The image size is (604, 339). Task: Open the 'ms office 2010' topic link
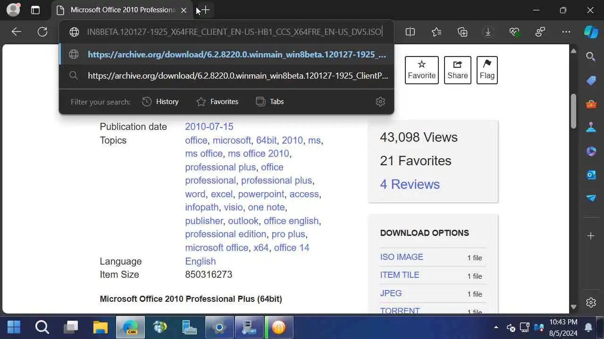coord(258,153)
